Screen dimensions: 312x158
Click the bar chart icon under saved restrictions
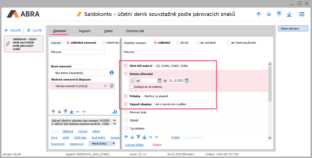[114, 112]
